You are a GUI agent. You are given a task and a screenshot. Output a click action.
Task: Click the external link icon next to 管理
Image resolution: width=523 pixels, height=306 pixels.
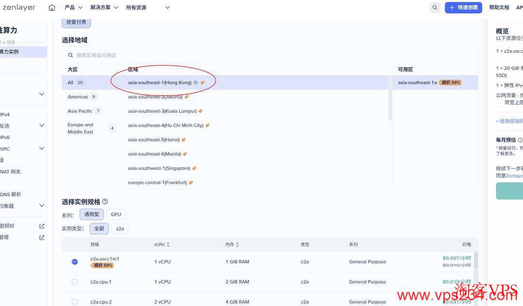pos(42,237)
